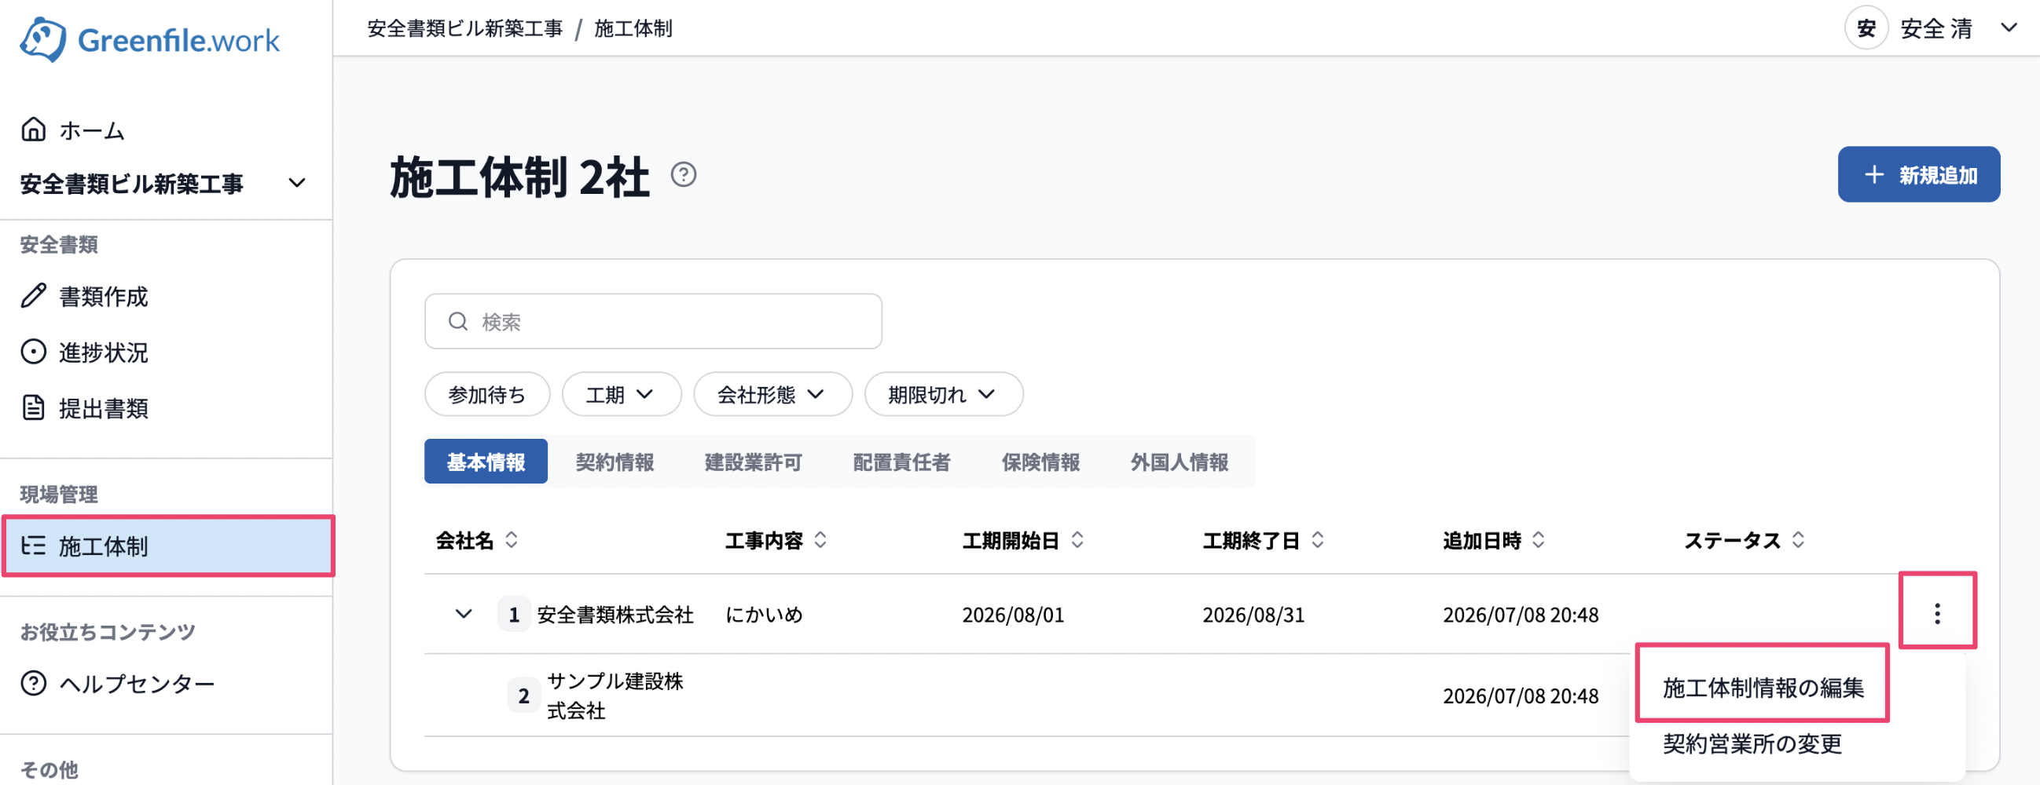2040x785 pixels.
Task: Click the 書類作成 pencil icon
Action: pyautogui.click(x=33, y=296)
